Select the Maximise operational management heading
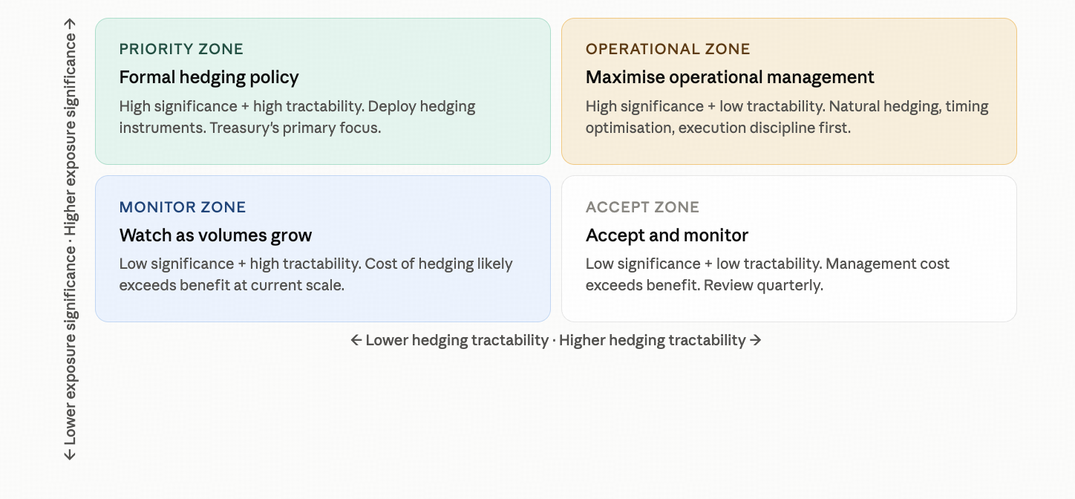This screenshot has width=1075, height=499. pos(730,77)
